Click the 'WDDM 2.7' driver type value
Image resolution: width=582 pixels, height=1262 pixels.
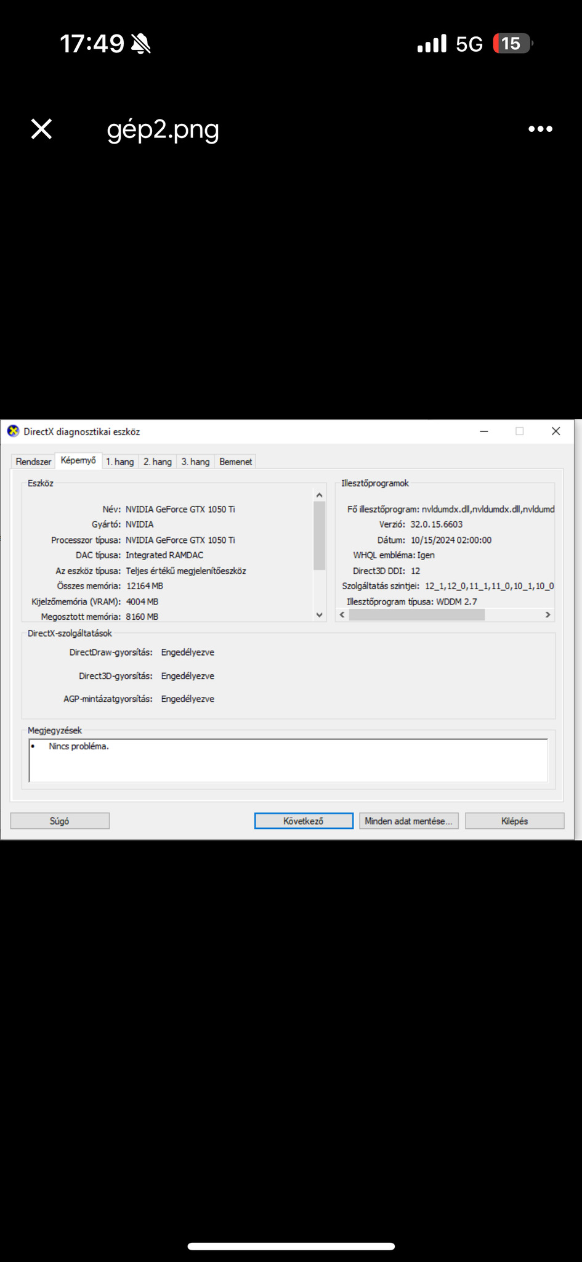[456, 601]
